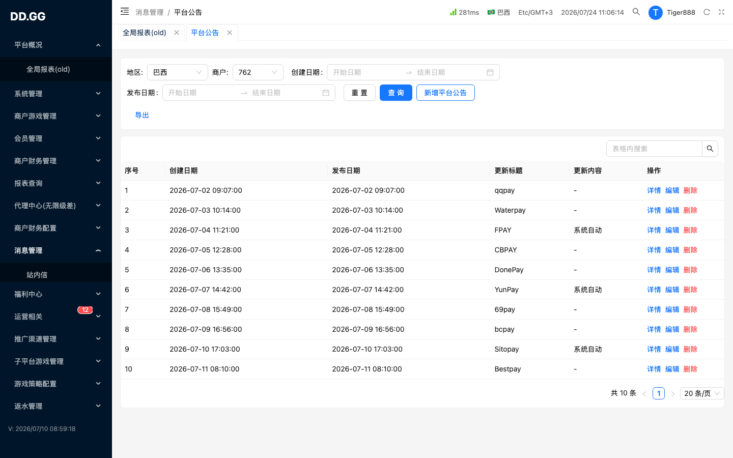Collapse the sidebar with the hamburger icon
Image resolution: width=733 pixels, height=458 pixels.
125,11
